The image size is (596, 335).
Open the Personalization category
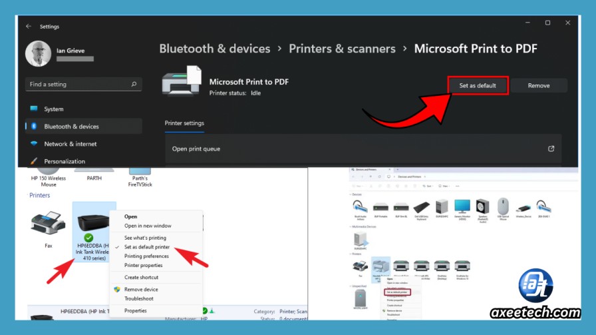pos(83,161)
